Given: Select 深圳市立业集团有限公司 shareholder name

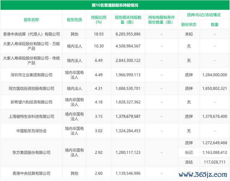Looking at the screenshot, I should (31, 75).
